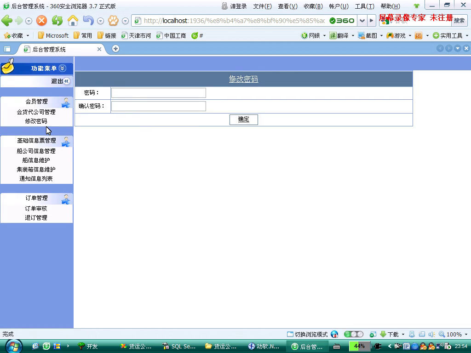This screenshot has height=353, width=471.
Task: Open the 游戏 games tool
Action: tap(396, 36)
